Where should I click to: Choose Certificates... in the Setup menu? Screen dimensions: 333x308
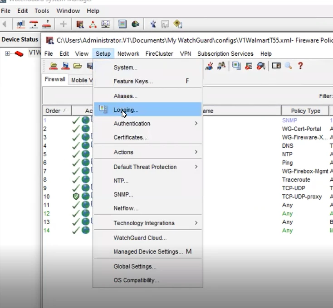tap(147, 137)
